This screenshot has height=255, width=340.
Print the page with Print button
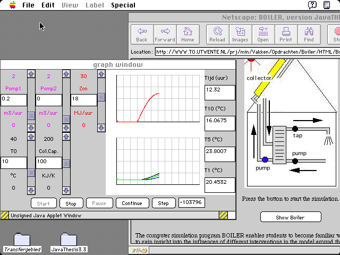click(286, 35)
